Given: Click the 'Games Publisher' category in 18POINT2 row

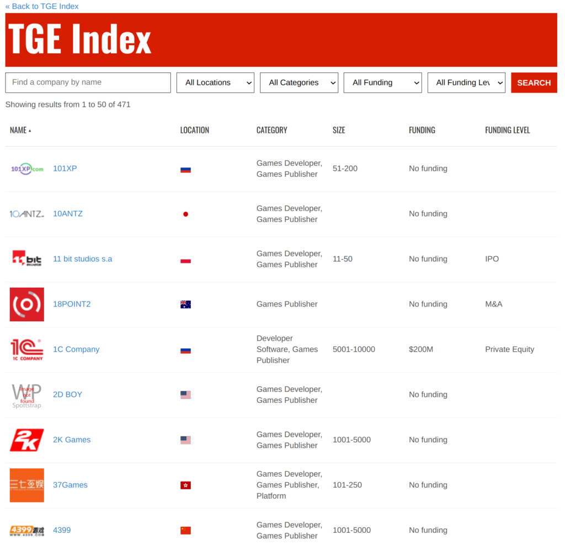Looking at the screenshot, I should point(287,304).
